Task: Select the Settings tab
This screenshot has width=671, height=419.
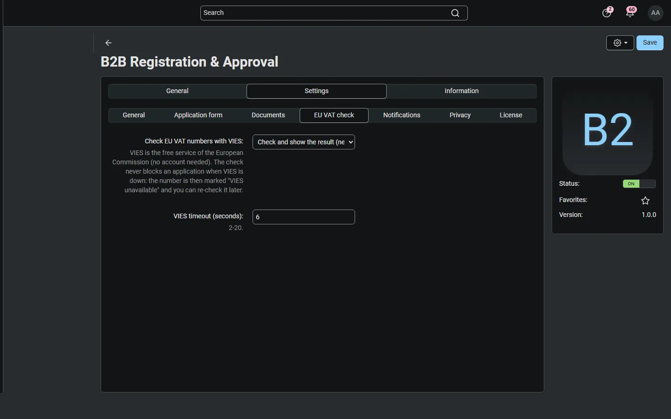Action: point(316,91)
